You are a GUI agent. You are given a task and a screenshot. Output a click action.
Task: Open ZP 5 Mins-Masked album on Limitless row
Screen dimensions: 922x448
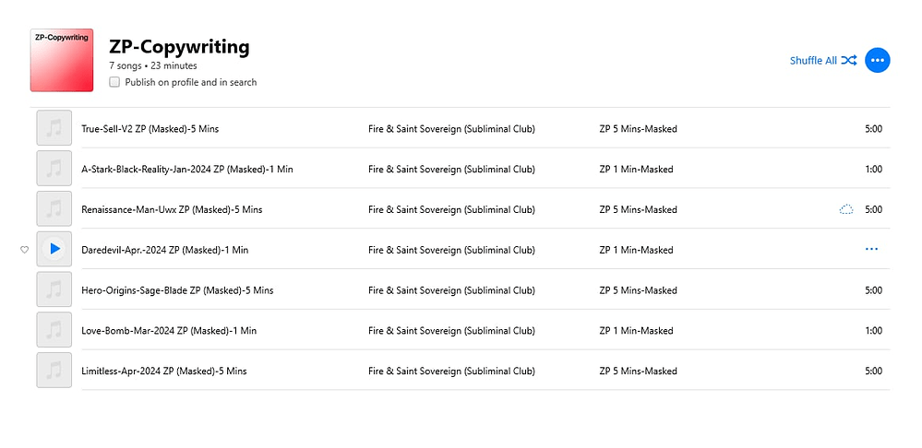pyautogui.click(x=638, y=371)
